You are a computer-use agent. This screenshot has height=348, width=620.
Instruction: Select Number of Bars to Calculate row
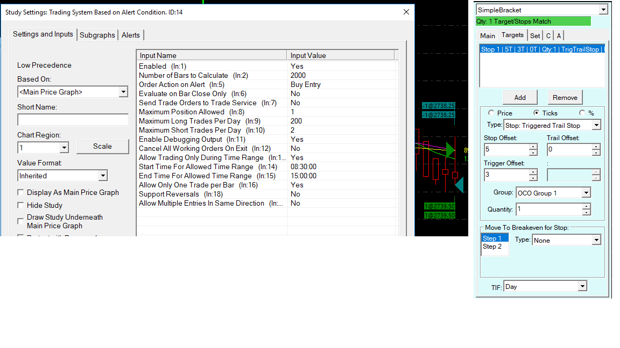(x=266, y=75)
